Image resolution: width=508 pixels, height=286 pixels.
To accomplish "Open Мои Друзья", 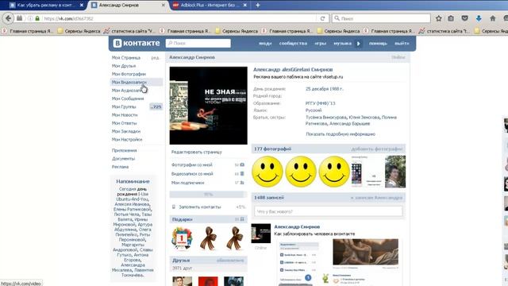I will click(x=124, y=66).
